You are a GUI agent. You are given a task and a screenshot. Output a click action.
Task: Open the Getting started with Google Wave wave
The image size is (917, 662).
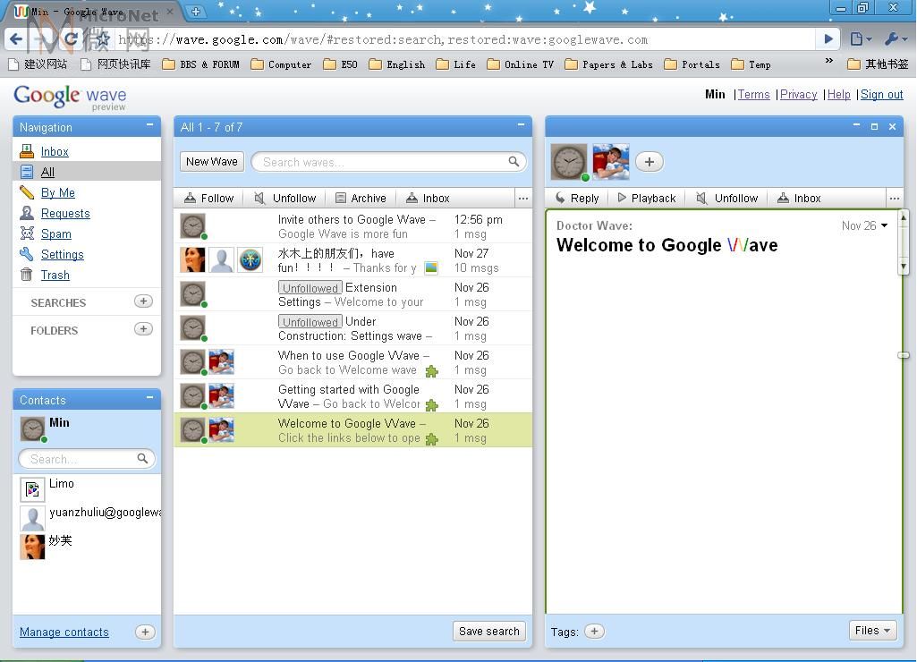[x=353, y=396]
